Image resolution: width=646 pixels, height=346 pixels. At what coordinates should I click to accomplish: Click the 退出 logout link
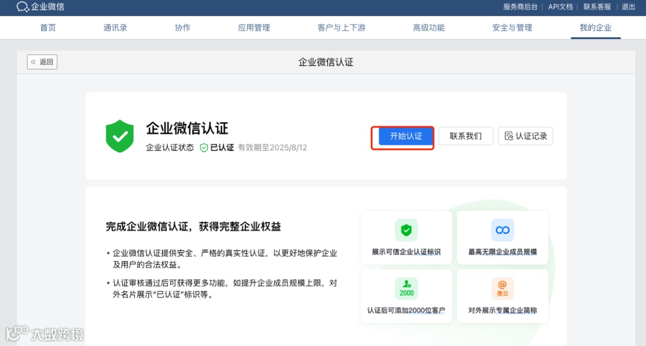click(628, 7)
